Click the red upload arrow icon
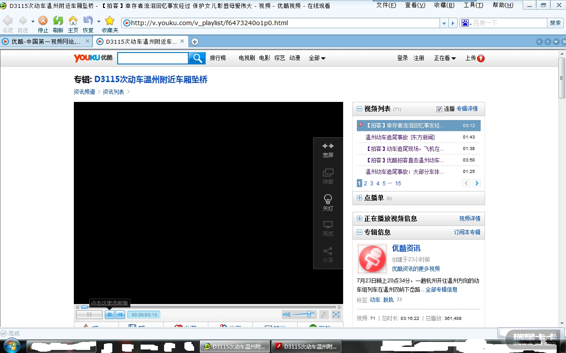 (x=481, y=58)
